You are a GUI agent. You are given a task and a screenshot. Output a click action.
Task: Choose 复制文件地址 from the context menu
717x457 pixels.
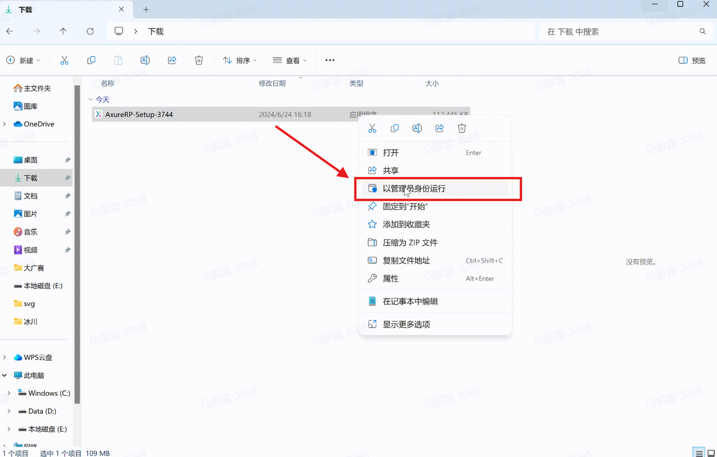435,260
